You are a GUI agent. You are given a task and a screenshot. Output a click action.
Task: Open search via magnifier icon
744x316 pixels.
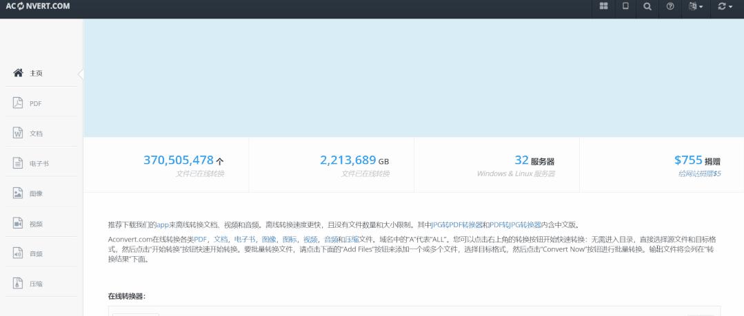point(647,6)
